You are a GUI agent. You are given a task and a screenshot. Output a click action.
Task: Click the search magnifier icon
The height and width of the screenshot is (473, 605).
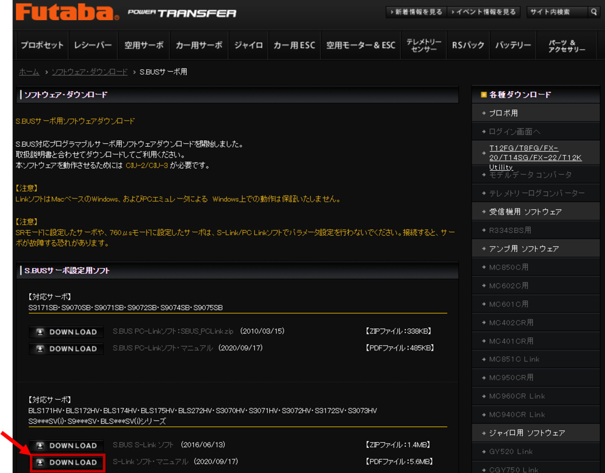594,12
